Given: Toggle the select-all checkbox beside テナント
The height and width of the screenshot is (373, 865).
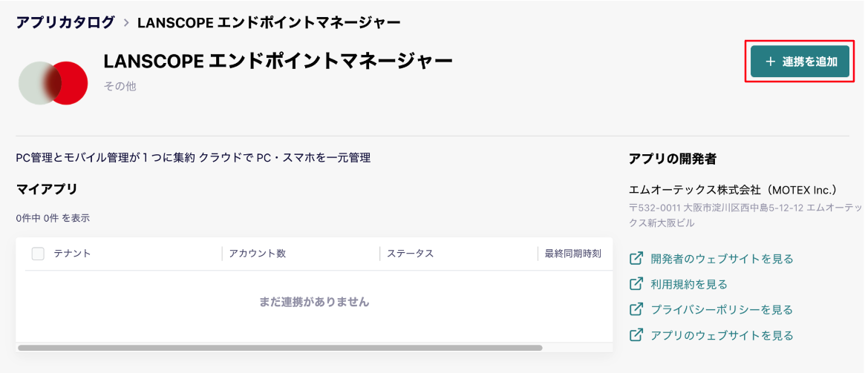Looking at the screenshot, I should (x=38, y=254).
